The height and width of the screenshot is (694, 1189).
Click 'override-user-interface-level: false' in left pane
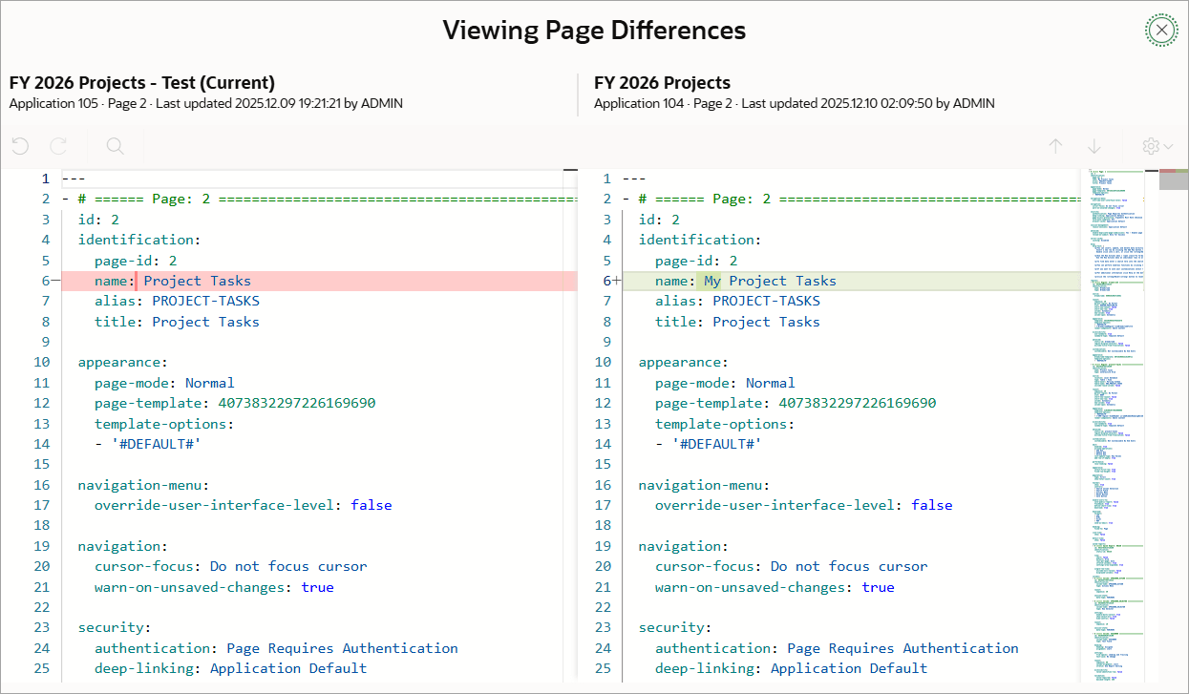point(244,505)
